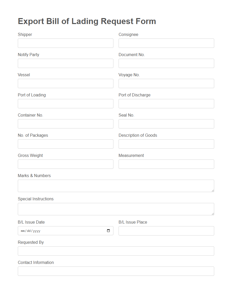Click the B/L Issue Place field
232x297 pixels.
click(166, 231)
